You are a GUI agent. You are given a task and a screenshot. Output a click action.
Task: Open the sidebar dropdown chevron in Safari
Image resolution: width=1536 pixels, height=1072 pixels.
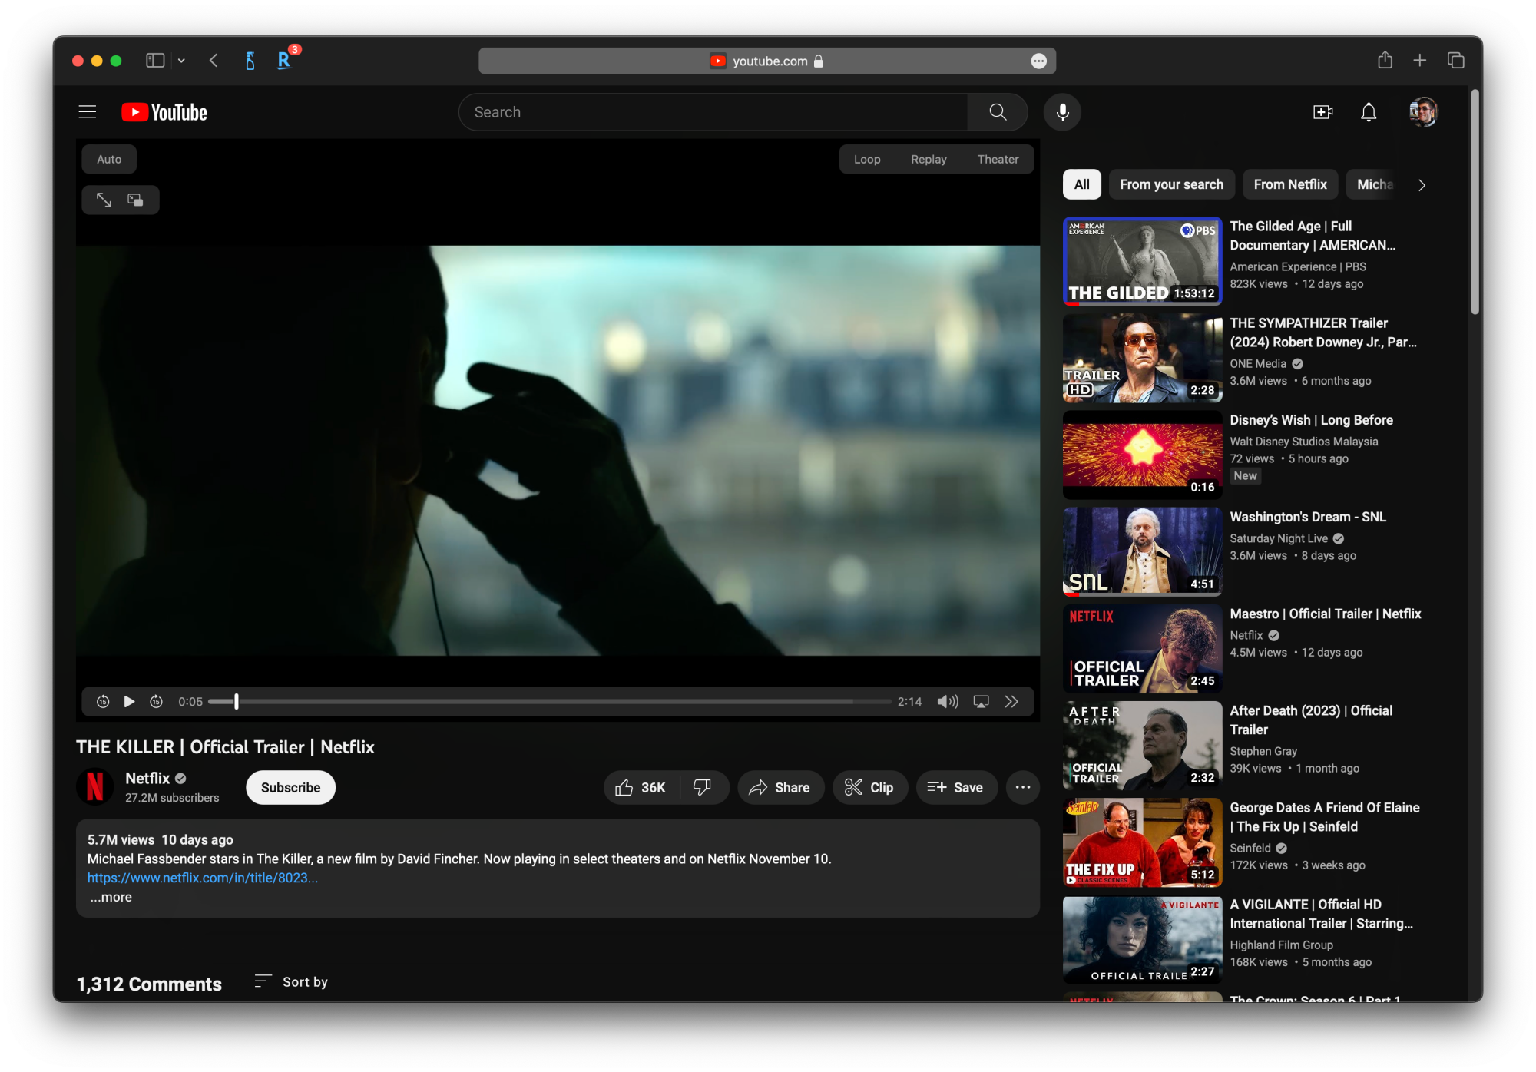point(181,61)
